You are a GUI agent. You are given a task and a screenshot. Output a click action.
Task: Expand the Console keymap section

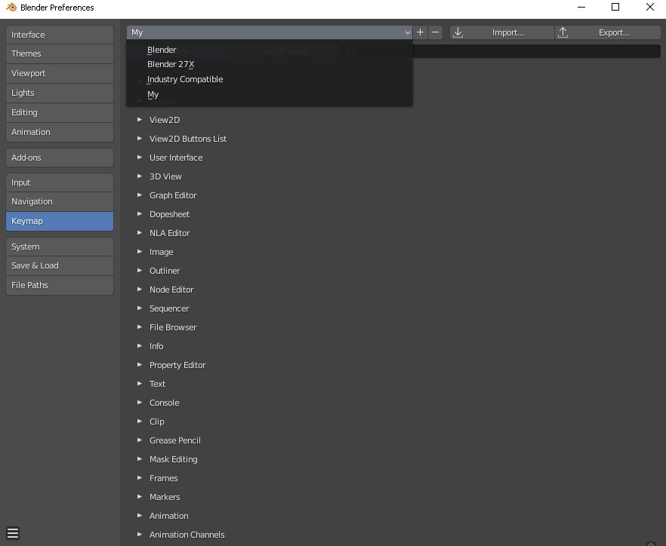pos(139,402)
